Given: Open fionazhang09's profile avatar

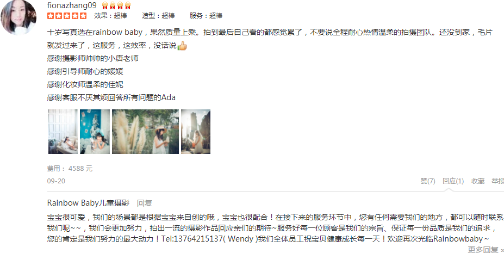Looking at the screenshot, I should pyautogui.click(x=18, y=17).
